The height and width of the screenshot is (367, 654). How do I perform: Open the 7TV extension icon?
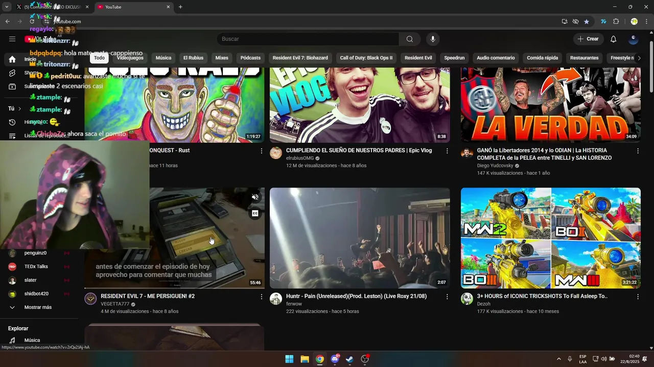[x=603, y=21]
